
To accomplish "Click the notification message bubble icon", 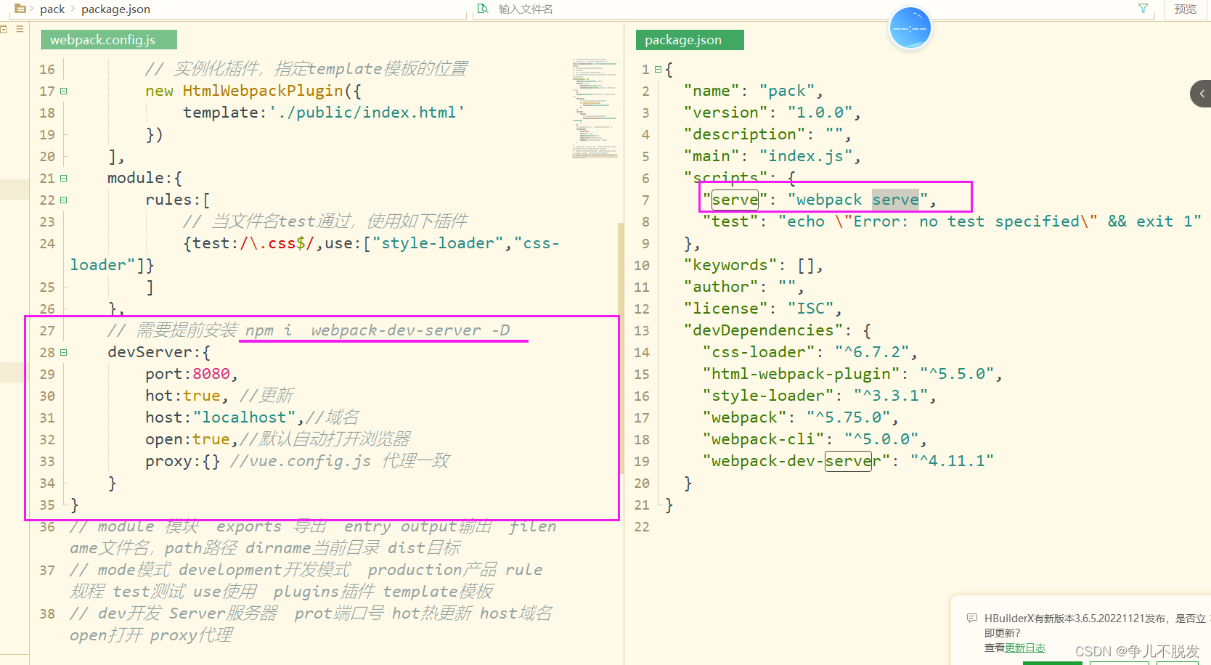I will click(971, 618).
